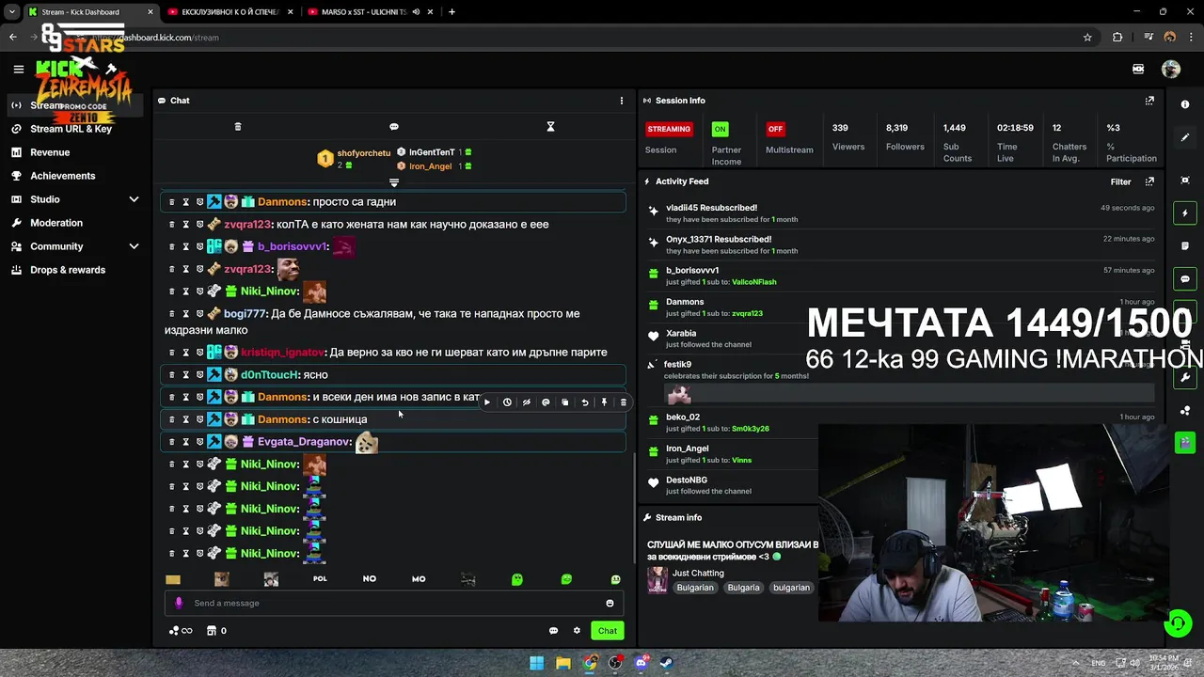Send message with green Chat button

tap(608, 631)
